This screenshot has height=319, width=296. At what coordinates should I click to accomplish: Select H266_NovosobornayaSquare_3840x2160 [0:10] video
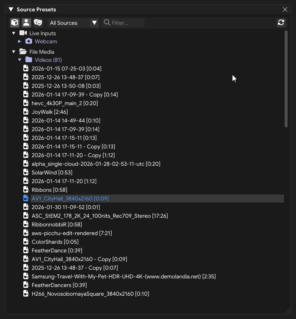90,294
